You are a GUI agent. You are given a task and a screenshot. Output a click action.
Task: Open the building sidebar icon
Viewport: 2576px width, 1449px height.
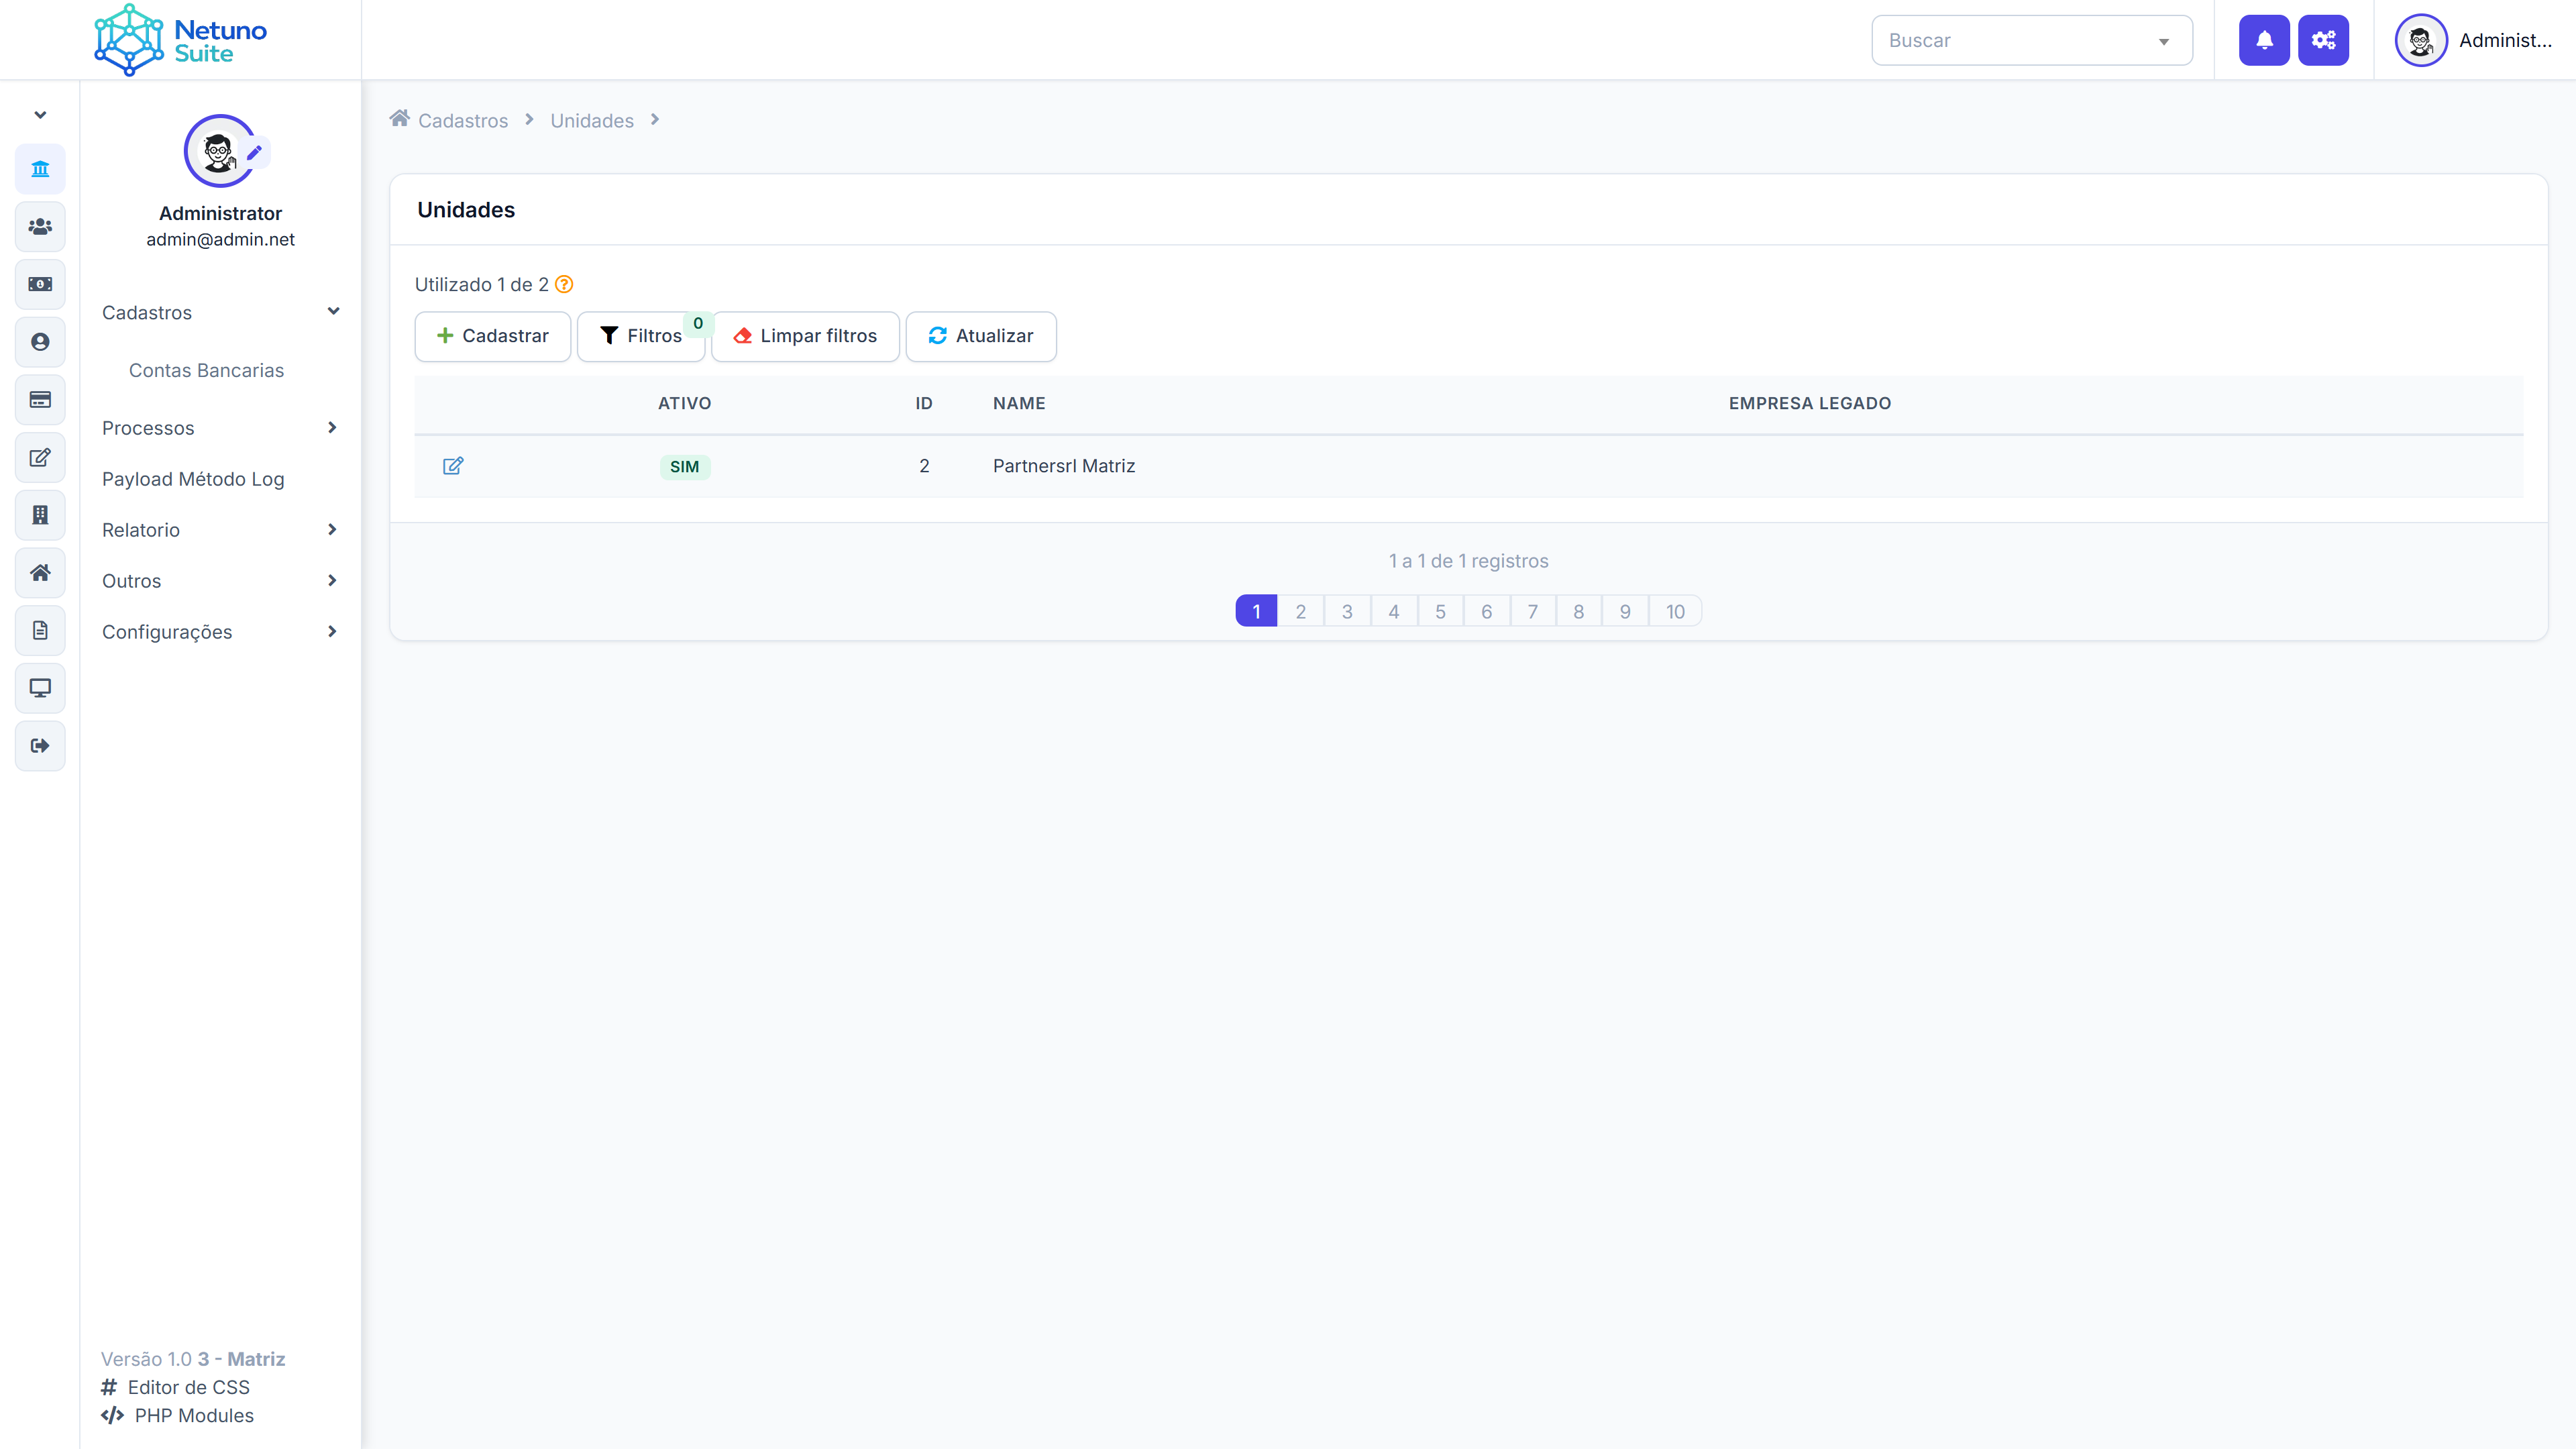pos(40,515)
